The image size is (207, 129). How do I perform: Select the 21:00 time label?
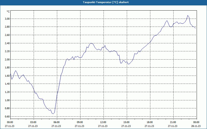(173, 122)
